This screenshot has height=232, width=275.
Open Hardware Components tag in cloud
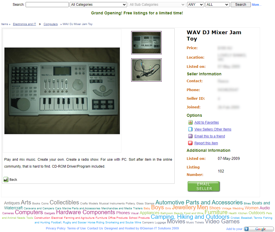coord(85,212)
